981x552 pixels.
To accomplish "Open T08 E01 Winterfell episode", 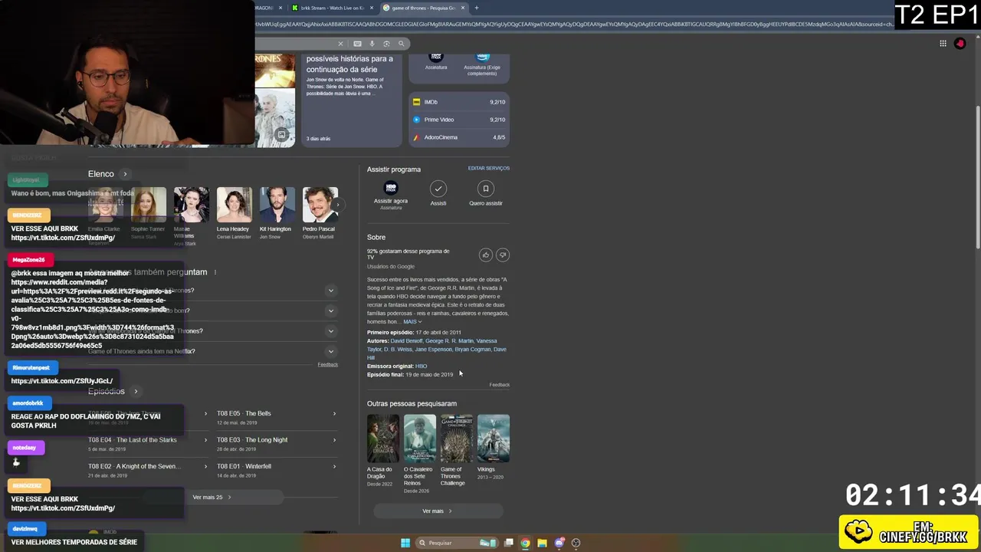I will coord(276,470).
